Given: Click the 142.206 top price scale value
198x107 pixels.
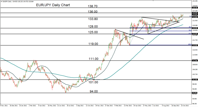Looking at the screenshot, I should click(x=194, y=1).
